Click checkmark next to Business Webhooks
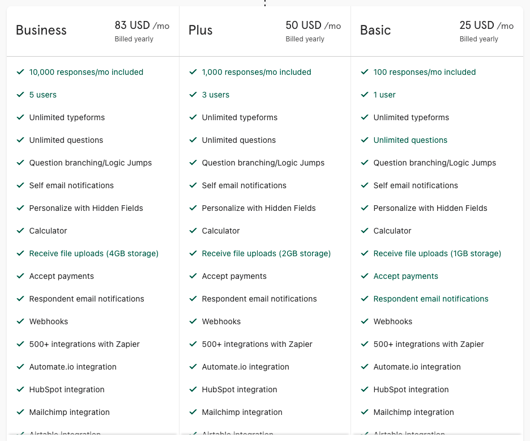 (20, 321)
